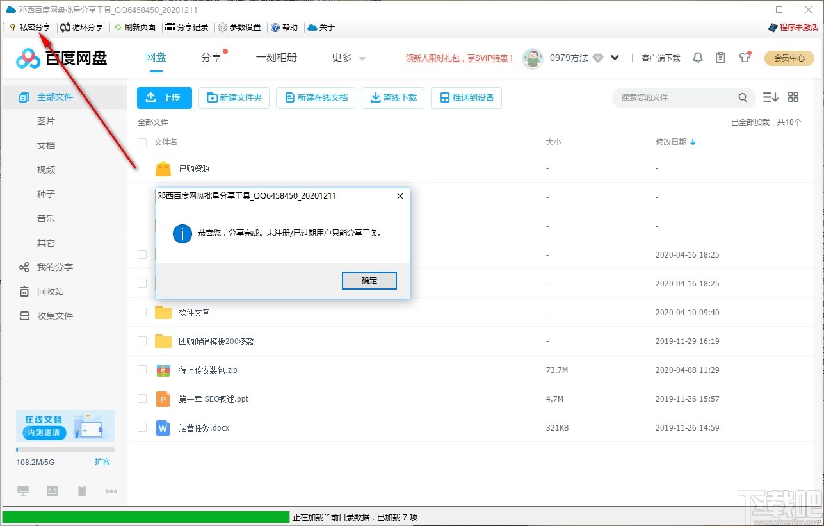Open the sort order icon
This screenshot has width=824, height=526.
(770, 97)
